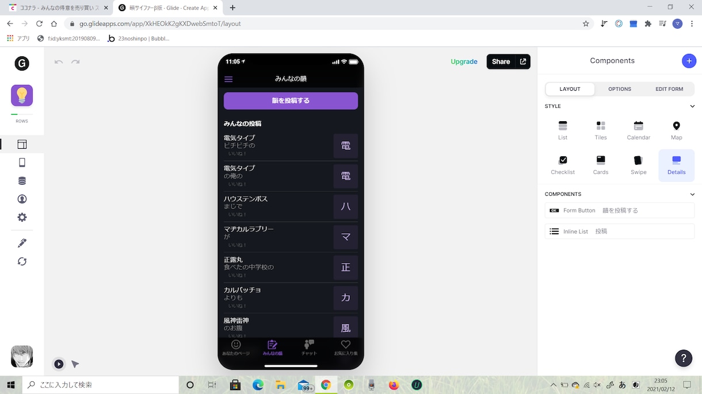Choose the Swipe style

639,165
